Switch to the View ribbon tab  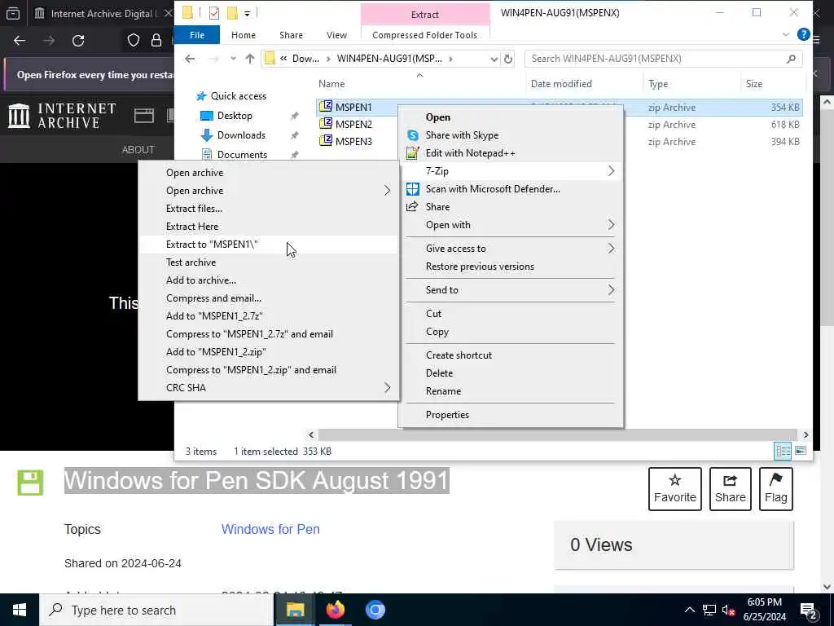click(x=336, y=34)
